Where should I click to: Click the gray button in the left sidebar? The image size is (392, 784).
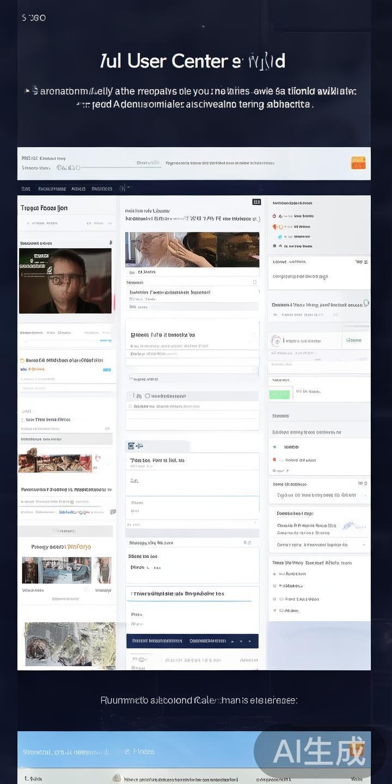(65, 531)
